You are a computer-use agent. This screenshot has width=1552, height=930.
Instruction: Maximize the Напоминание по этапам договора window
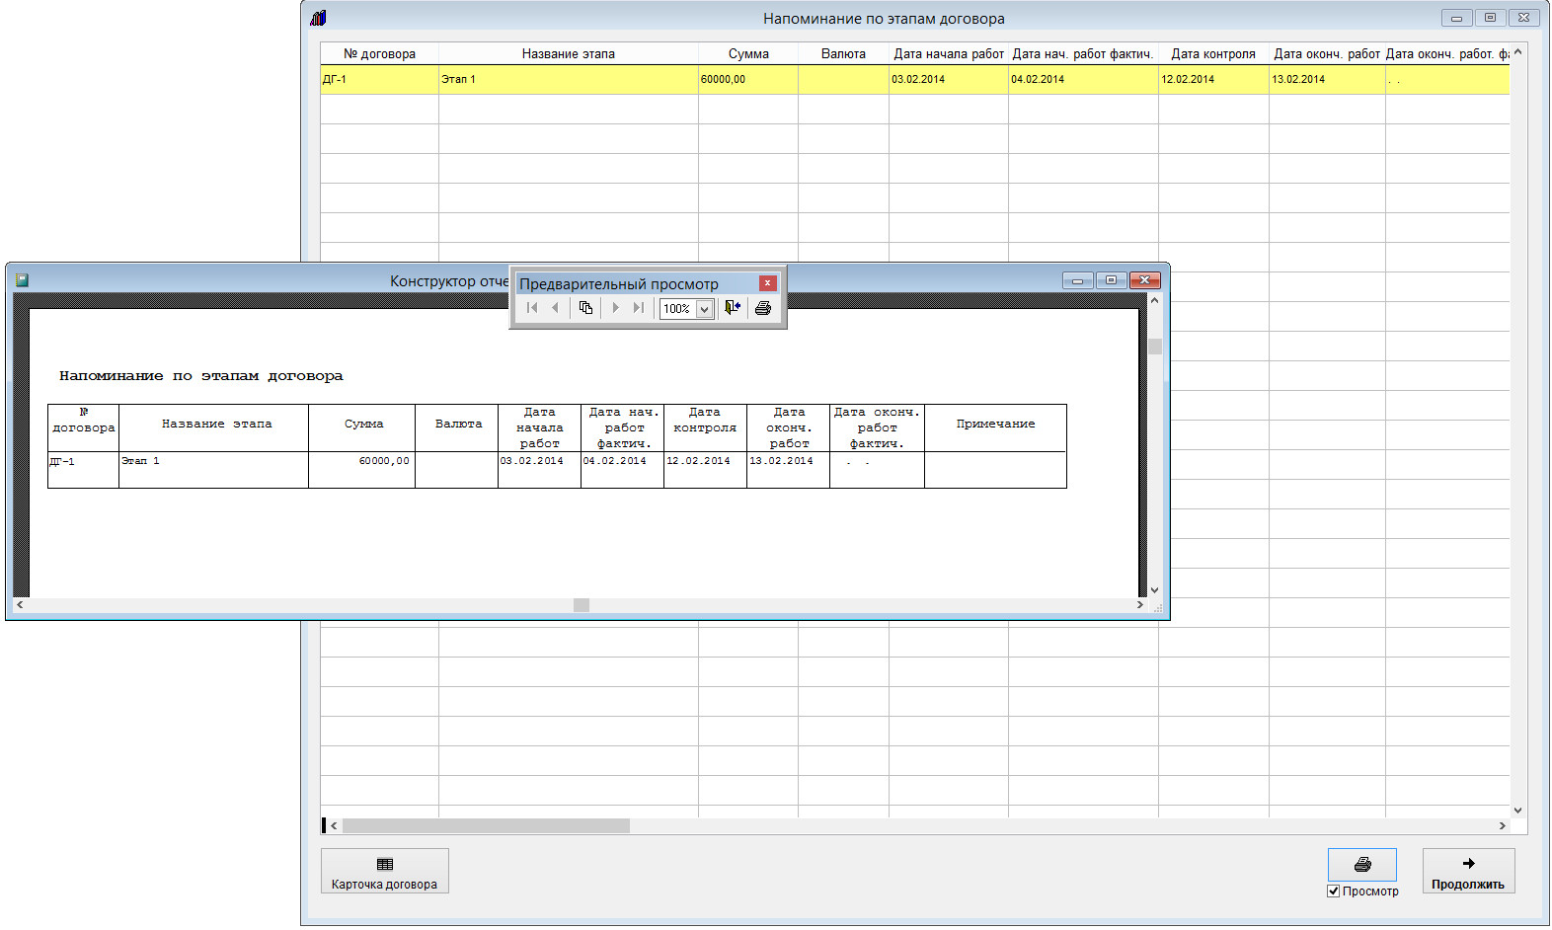coord(1490,18)
